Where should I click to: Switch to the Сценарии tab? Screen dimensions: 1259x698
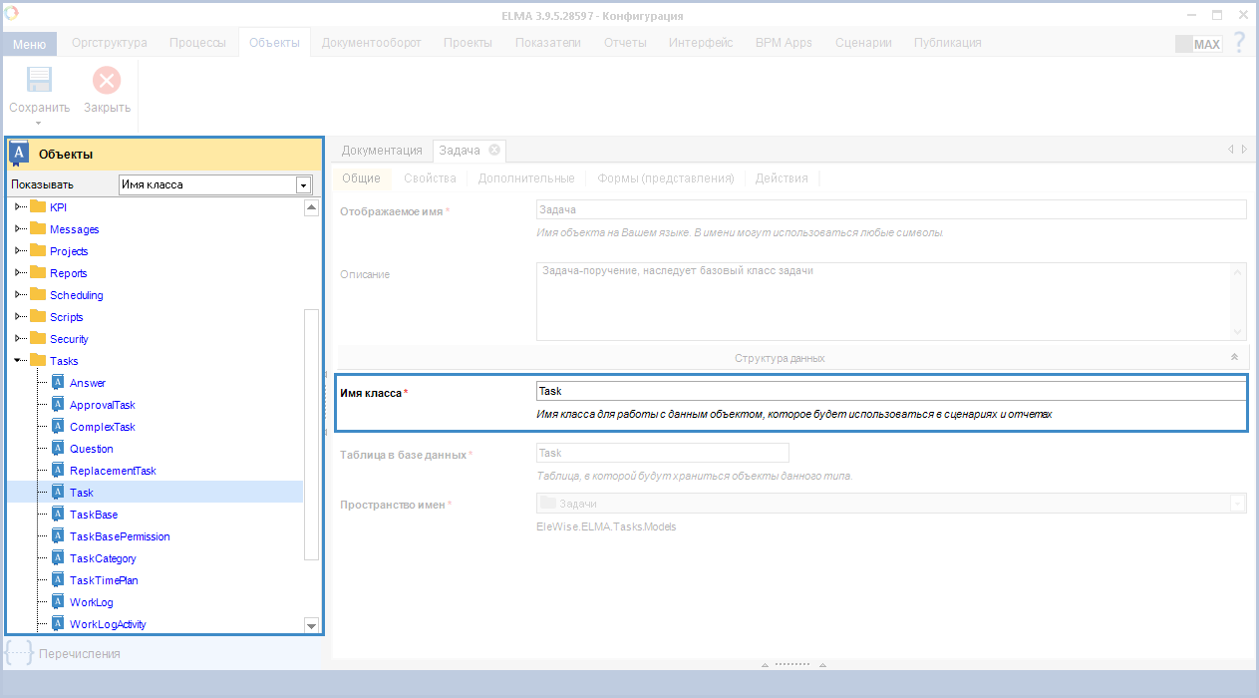863,43
